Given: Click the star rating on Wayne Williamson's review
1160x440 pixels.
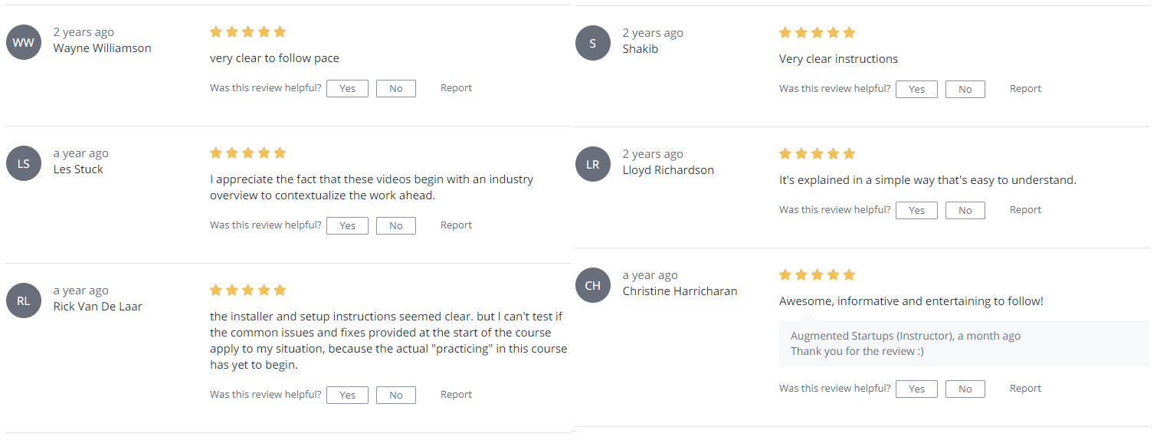Looking at the screenshot, I should (247, 31).
